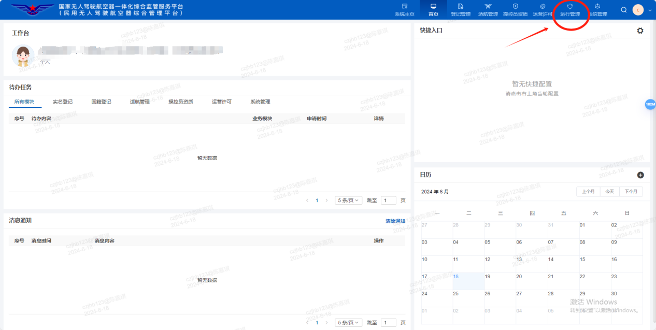Expand the user account dropdown arrow

click(650, 10)
